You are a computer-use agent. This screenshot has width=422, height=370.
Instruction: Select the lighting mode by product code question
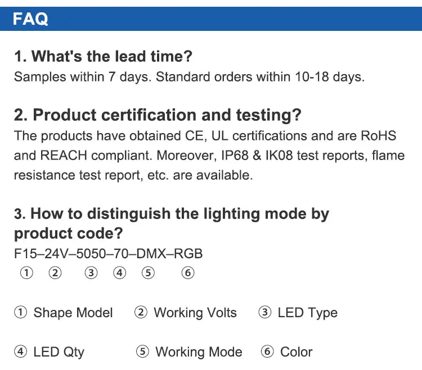pyautogui.click(x=172, y=223)
